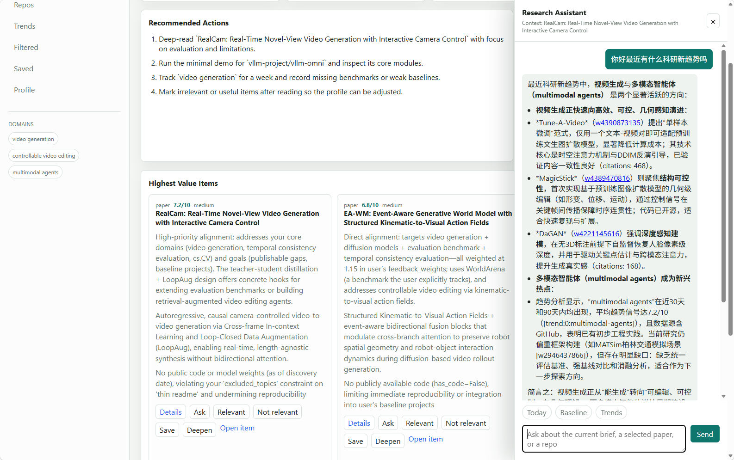Select the controllable video editing domain chip
Viewport: 734px width, 460px height.
[44, 156]
